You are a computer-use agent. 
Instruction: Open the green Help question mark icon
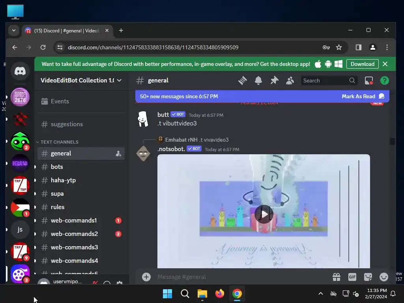385,80
